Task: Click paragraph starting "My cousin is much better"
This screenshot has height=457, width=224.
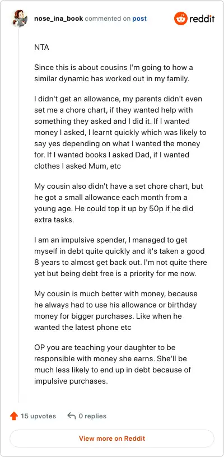Action: pos(116,310)
